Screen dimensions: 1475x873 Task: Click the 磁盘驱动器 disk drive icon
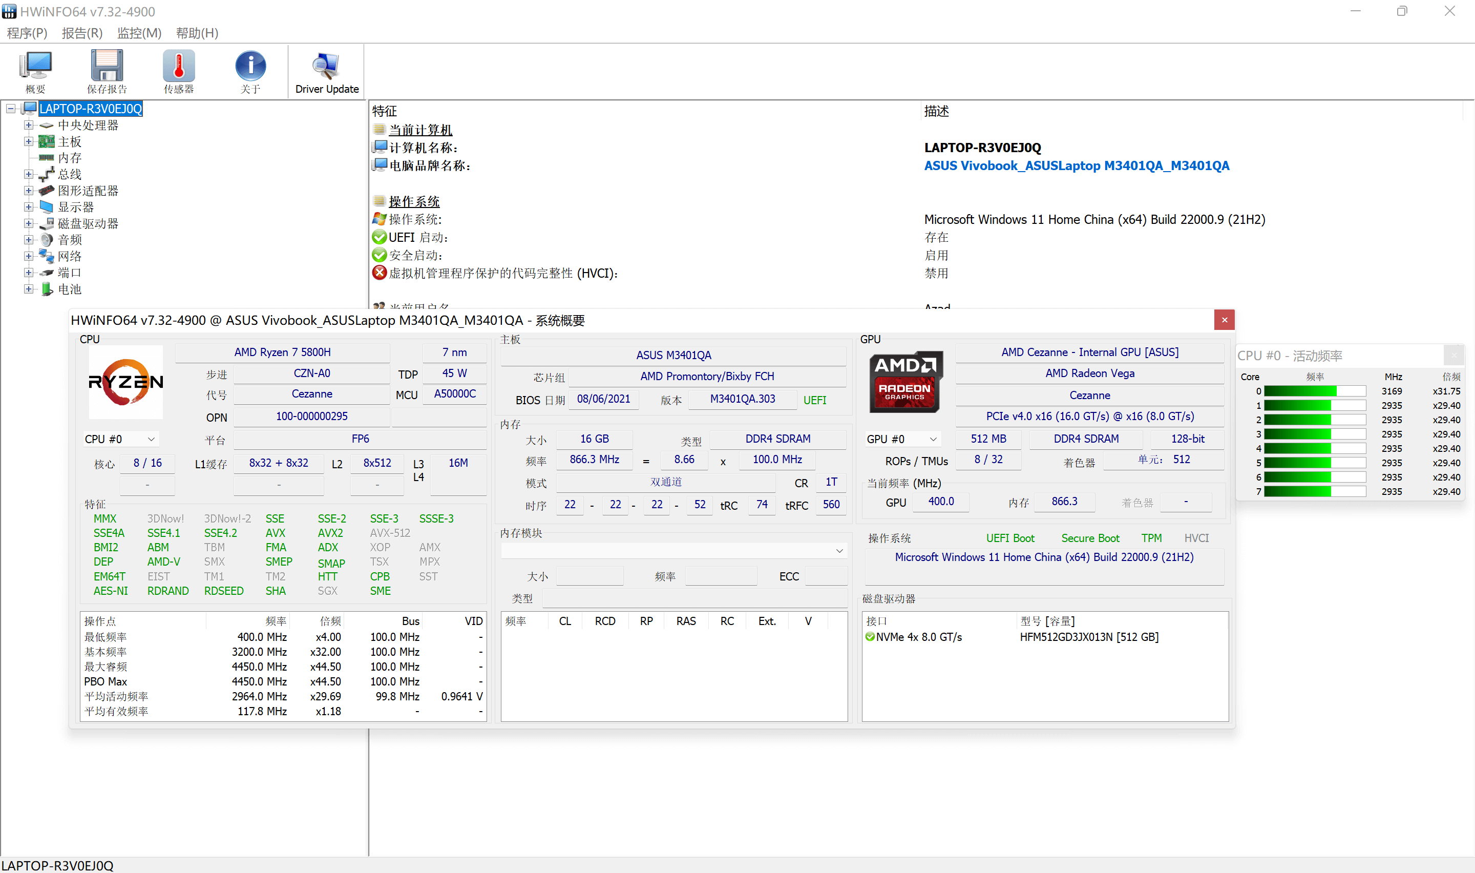tap(47, 223)
